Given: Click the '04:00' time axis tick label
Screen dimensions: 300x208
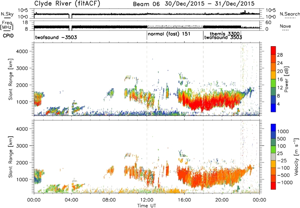Looking at the screenshot, I should click(71, 200).
